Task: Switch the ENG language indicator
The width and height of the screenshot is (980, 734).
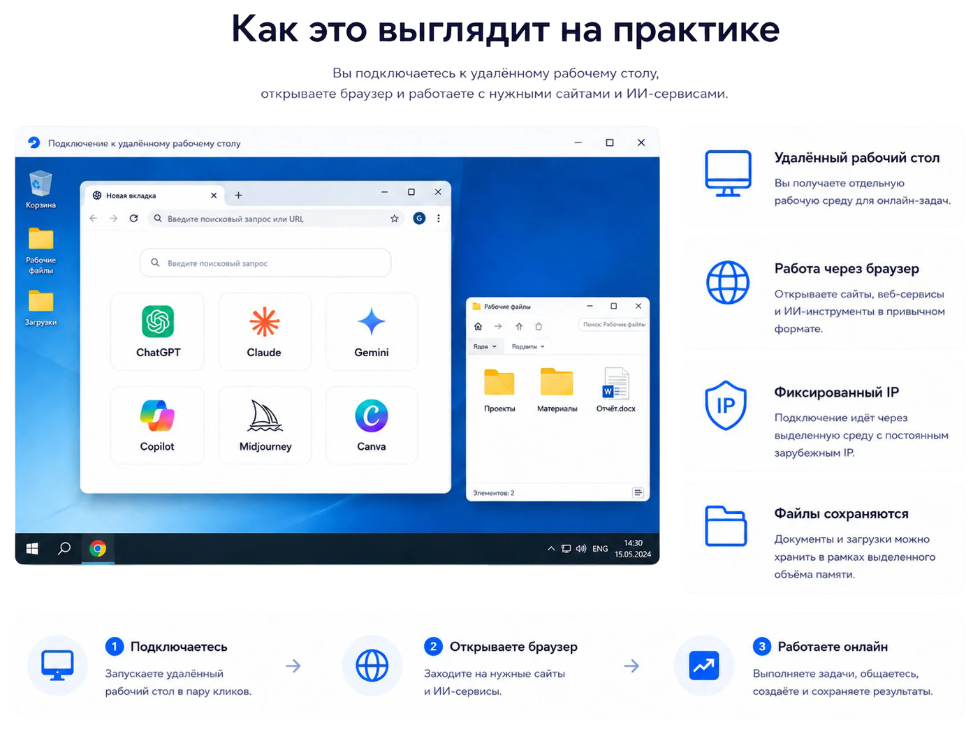Action: tap(600, 549)
